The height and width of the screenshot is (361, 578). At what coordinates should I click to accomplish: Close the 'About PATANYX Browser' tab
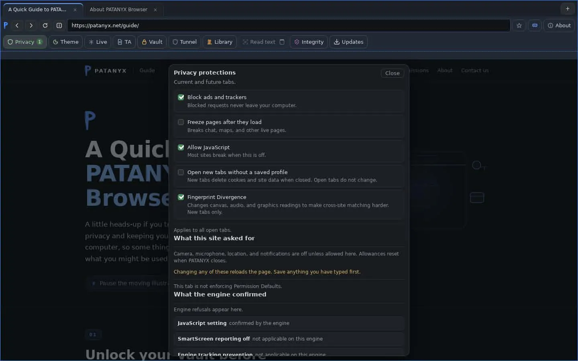click(155, 10)
